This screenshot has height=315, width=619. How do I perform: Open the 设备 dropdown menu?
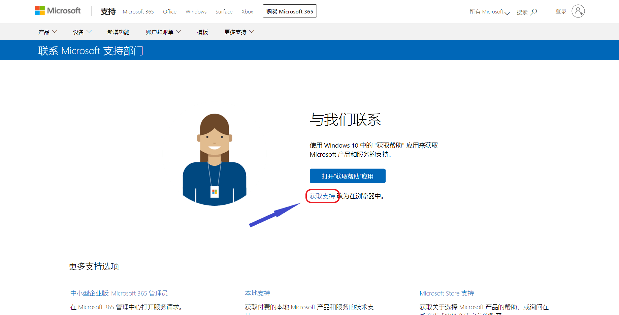82,32
